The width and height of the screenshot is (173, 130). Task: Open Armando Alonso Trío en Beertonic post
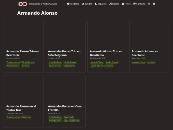pos(22,53)
